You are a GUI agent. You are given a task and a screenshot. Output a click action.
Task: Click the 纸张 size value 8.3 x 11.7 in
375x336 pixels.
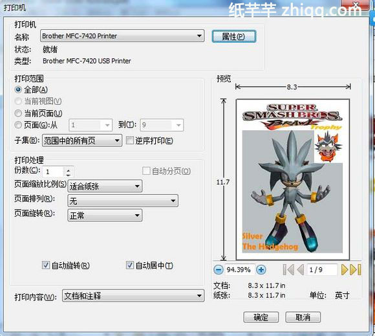[266, 295]
